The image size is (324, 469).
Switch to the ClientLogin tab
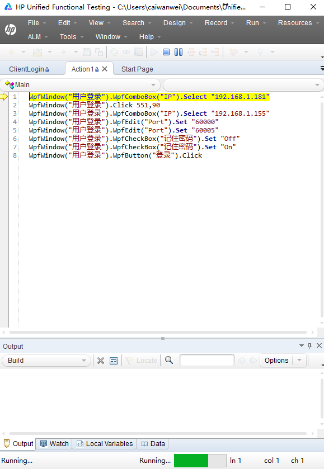(x=29, y=69)
